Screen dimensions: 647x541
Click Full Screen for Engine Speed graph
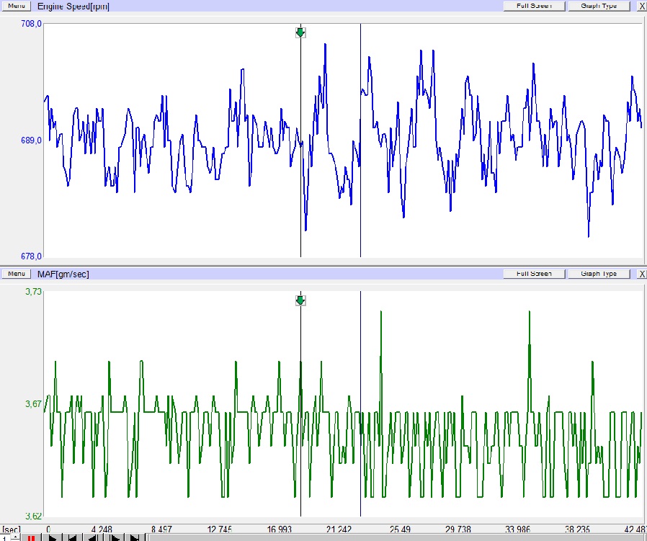click(534, 6)
